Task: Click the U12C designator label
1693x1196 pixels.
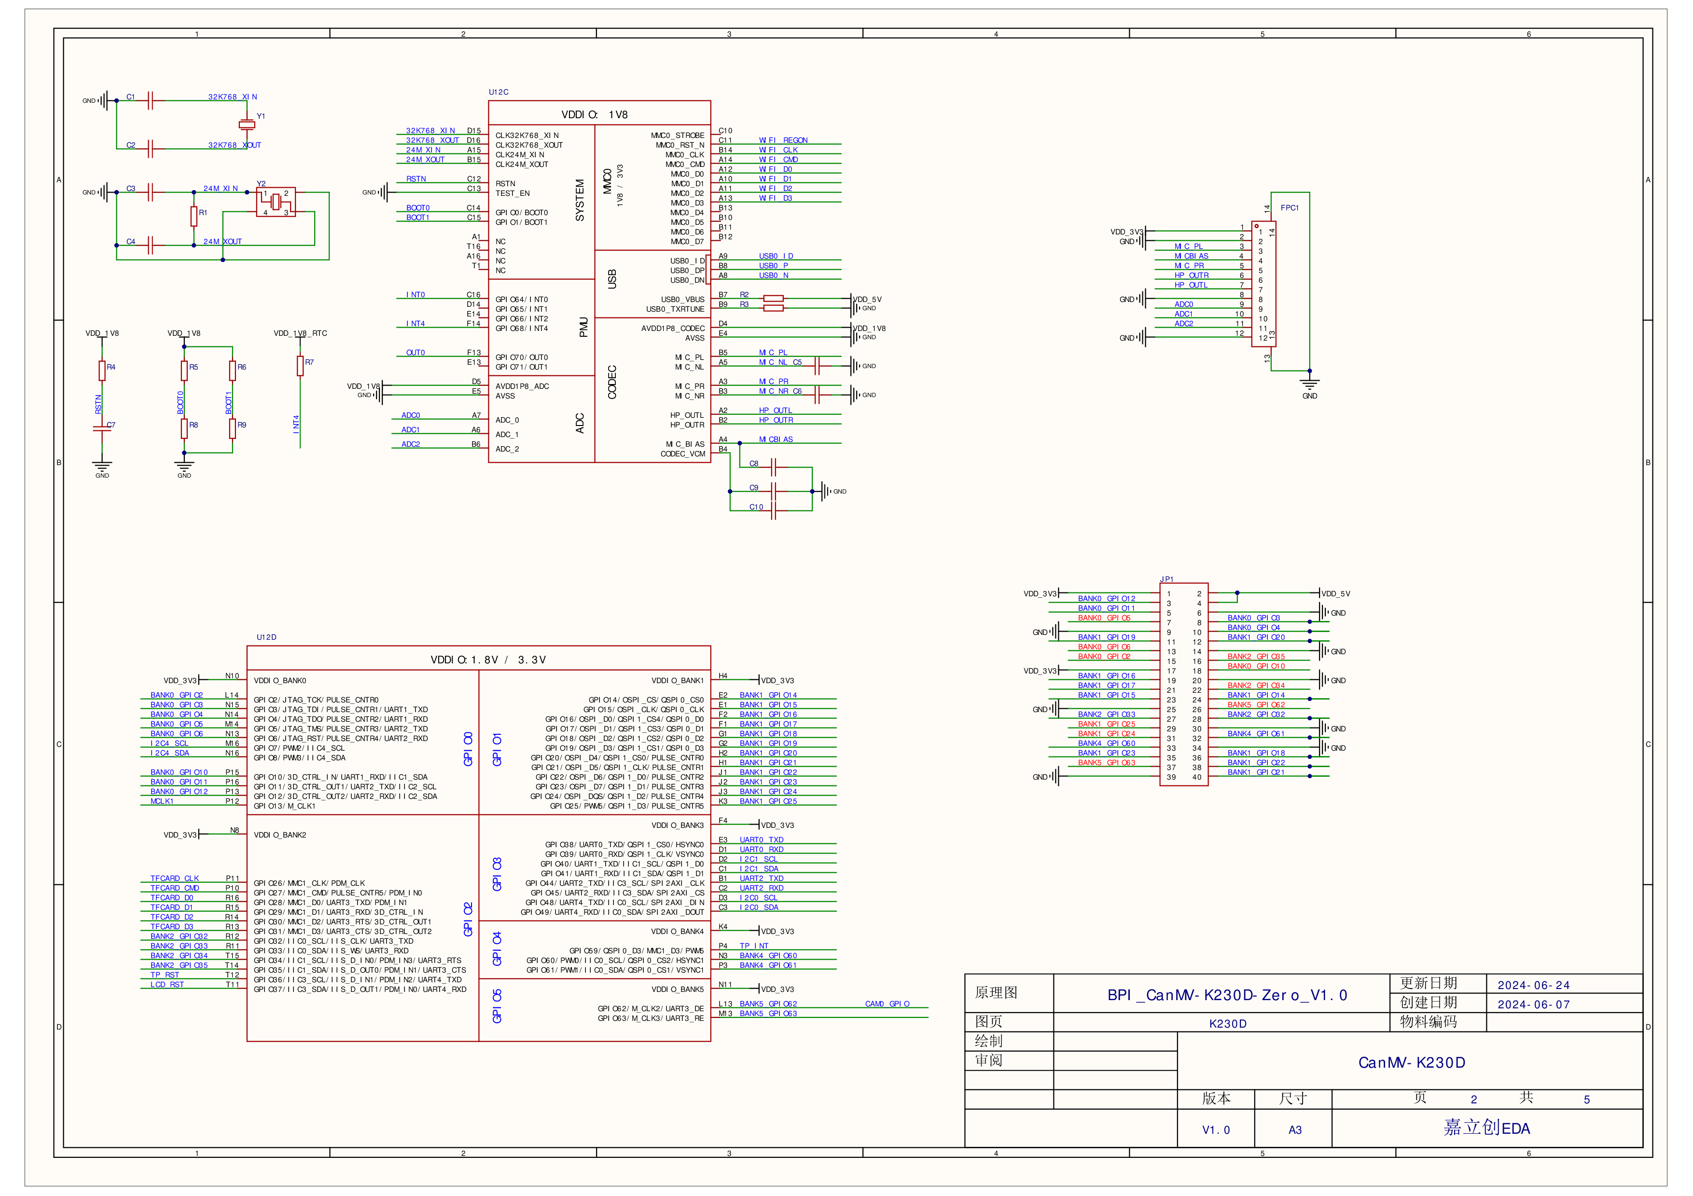Action: click(x=499, y=92)
